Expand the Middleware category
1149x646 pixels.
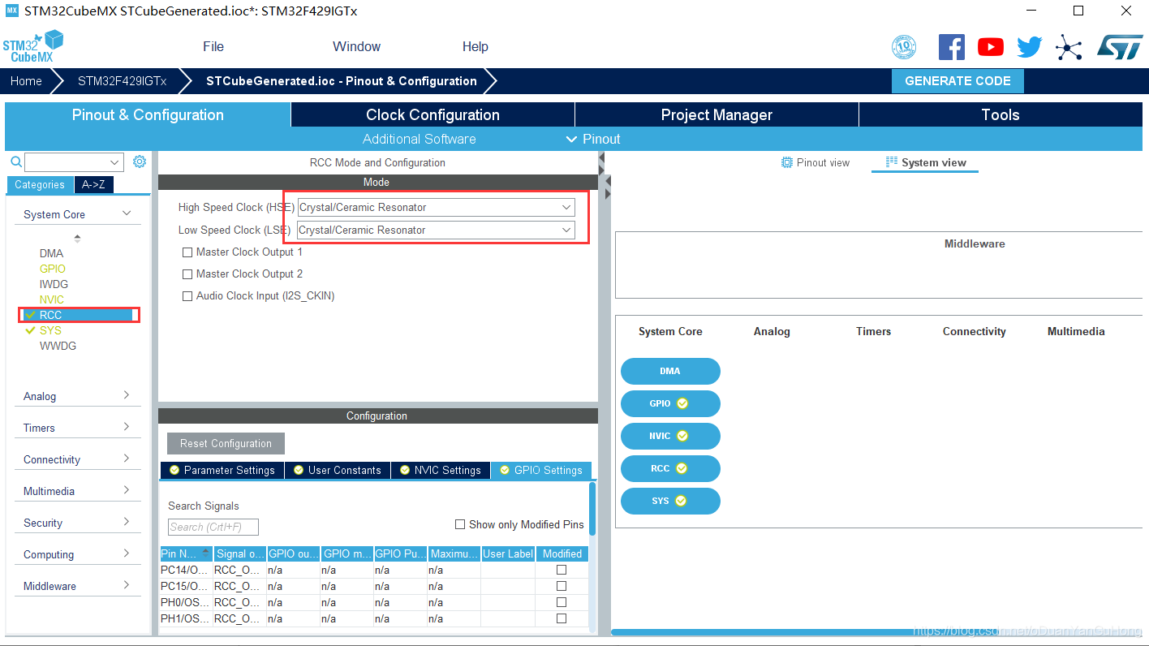(127, 585)
